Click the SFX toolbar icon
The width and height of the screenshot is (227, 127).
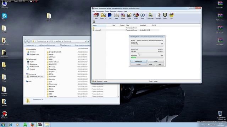171,16
